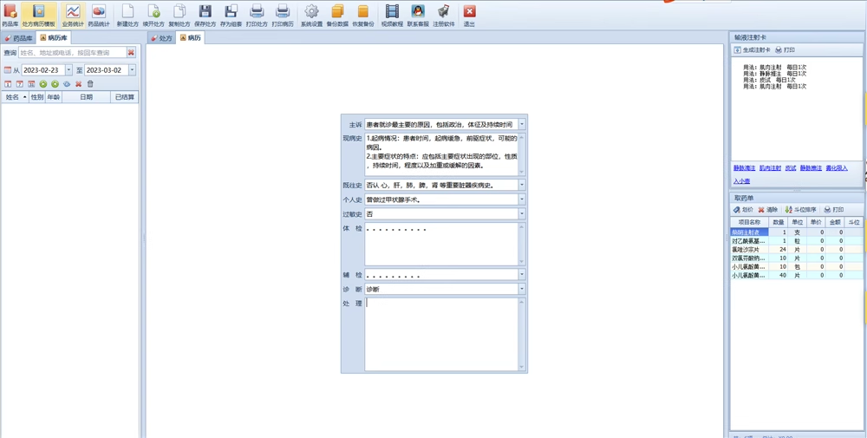Viewport: 867px width, 438px height.
Task: Click the red X delete icon beside the eye icon
Action: coord(79,84)
